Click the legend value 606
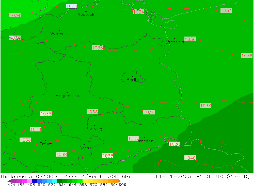254x186 pixels. [x=122, y=184]
